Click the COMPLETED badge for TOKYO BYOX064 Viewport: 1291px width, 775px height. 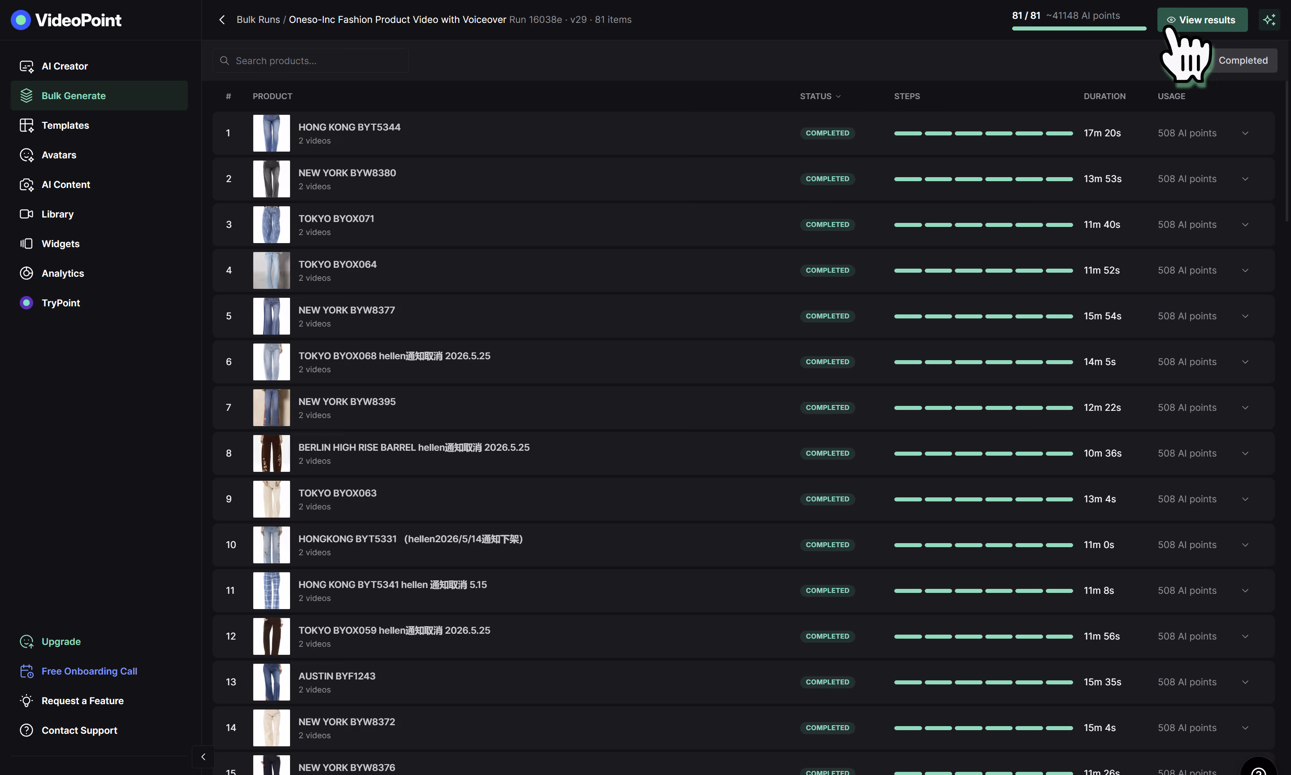pyautogui.click(x=827, y=270)
